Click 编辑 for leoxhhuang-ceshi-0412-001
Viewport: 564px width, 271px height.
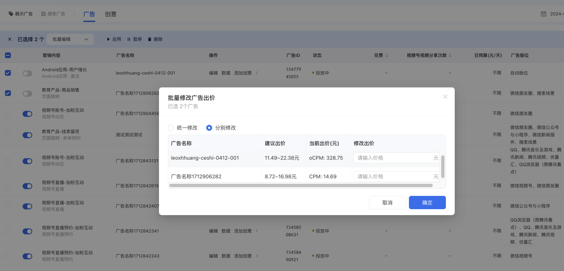(213, 73)
